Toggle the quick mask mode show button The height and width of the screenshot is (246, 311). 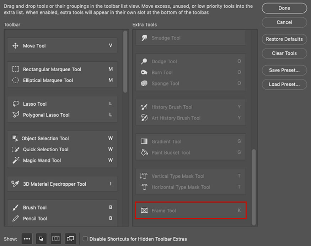click(x=56, y=239)
